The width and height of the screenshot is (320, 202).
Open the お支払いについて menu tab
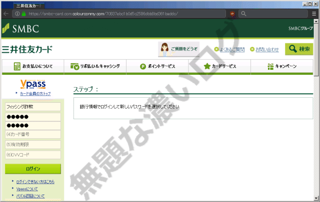33,67
